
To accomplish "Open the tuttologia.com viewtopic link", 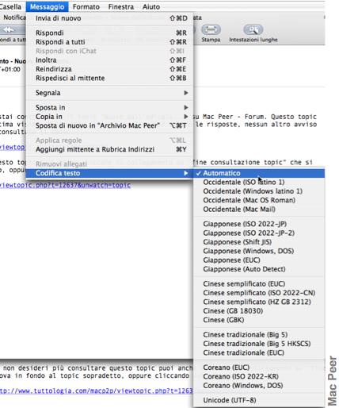I will (x=96, y=391).
